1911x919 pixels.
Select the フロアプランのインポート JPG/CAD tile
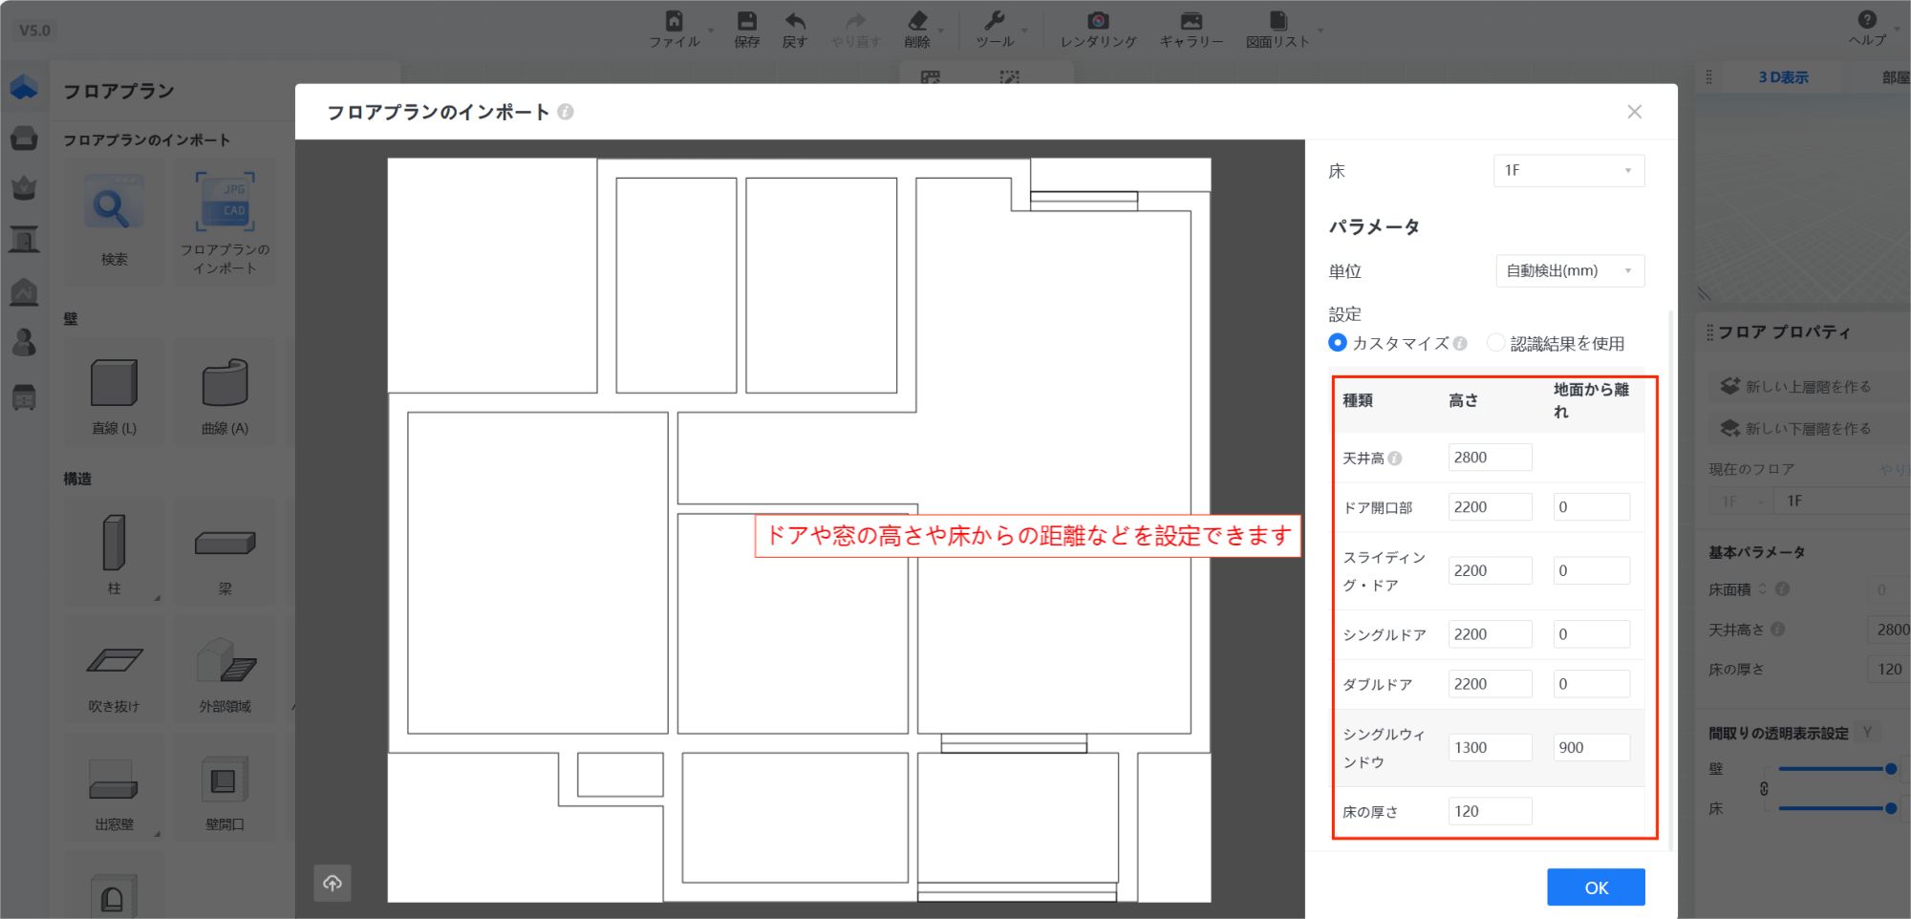[x=225, y=223]
